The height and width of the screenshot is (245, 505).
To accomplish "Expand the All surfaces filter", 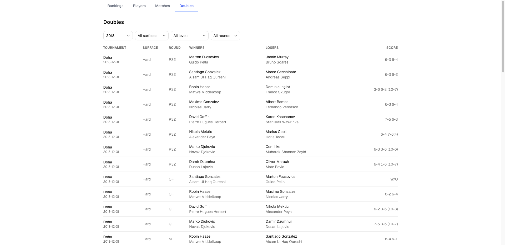I will (151, 36).
